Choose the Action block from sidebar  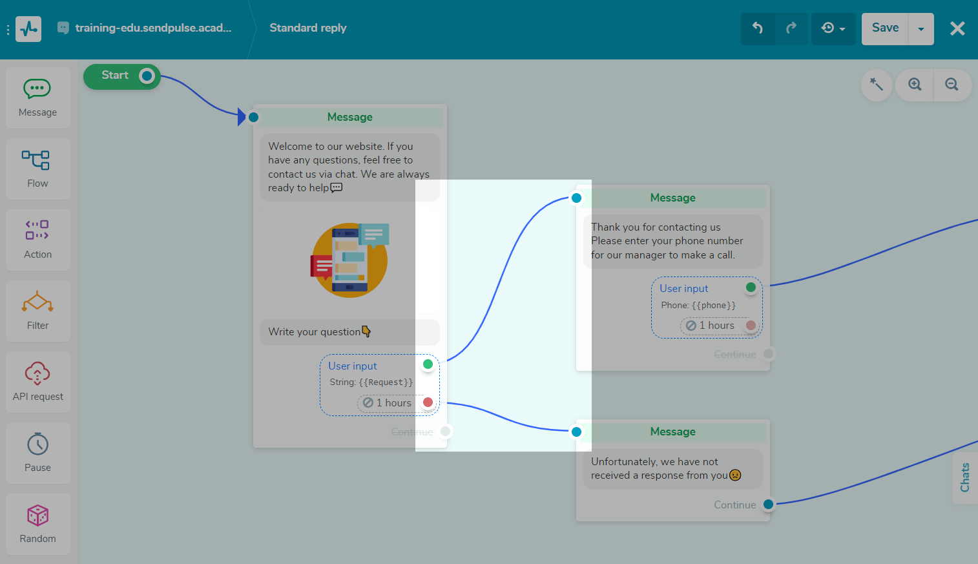click(37, 240)
